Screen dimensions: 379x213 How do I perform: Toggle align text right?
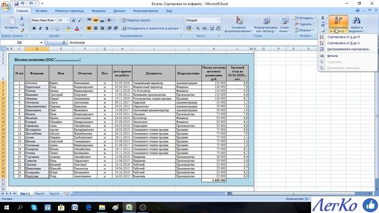pyautogui.click(x=102, y=28)
